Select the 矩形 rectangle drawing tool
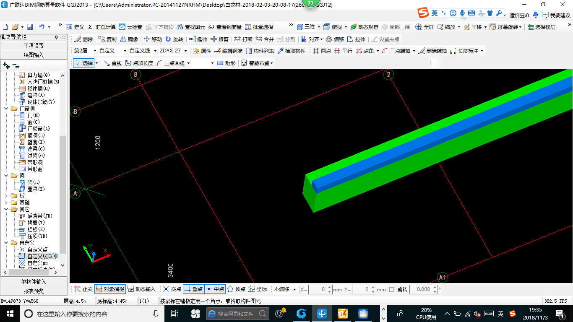This screenshot has width=573, height=322. click(226, 63)
